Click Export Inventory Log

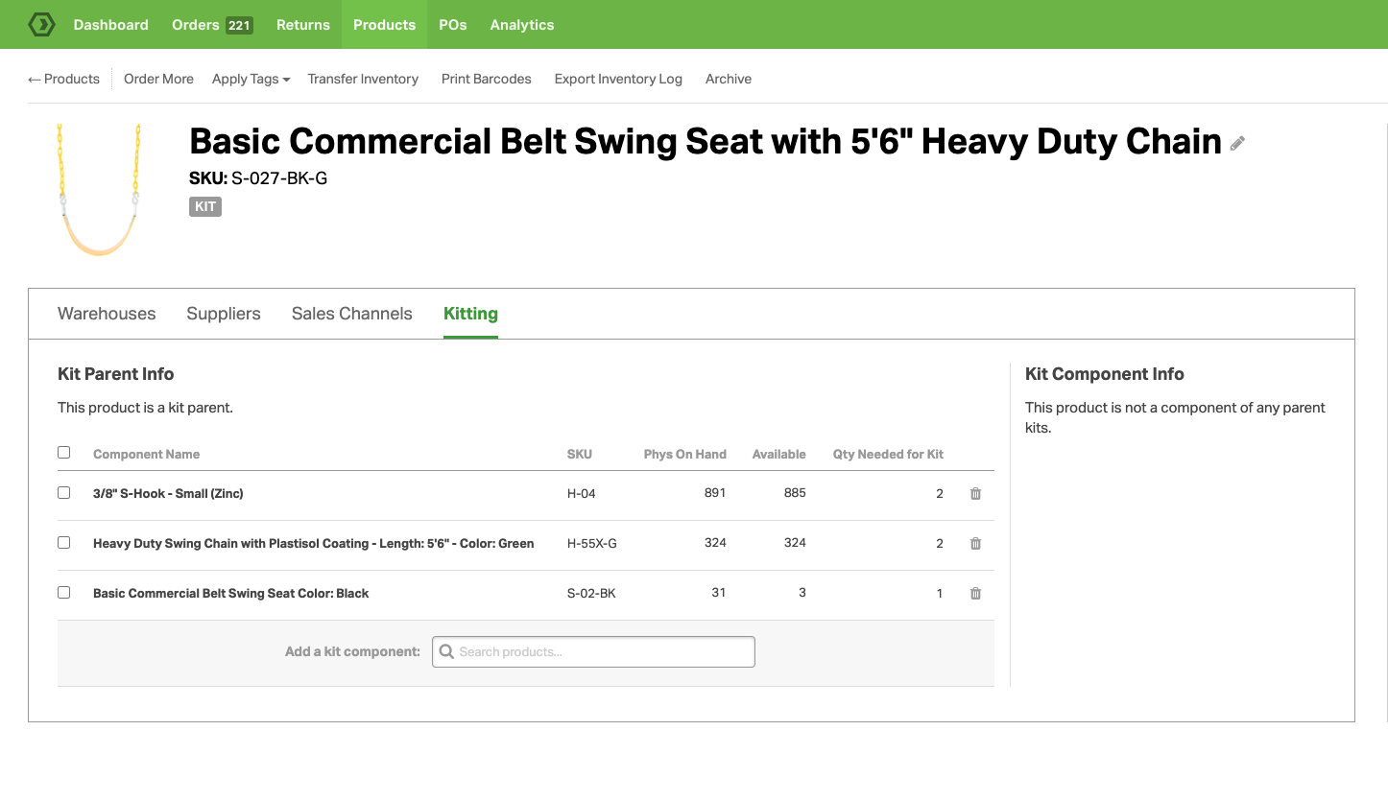(618, 80)
